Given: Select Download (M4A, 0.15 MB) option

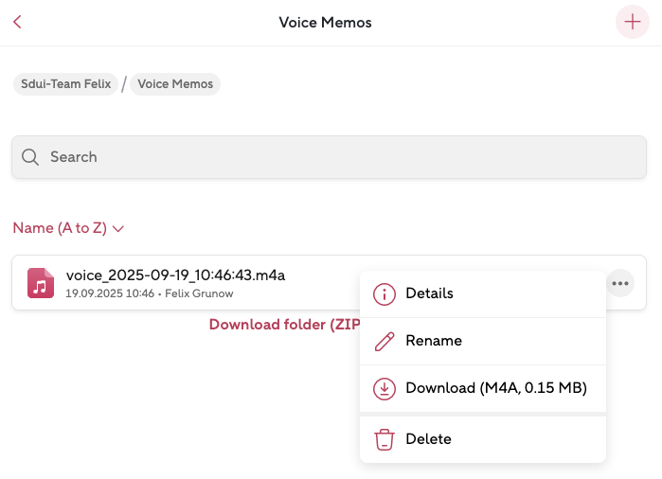Looking at the screenshot, I should pyautogui.click(x=496, y=388).
